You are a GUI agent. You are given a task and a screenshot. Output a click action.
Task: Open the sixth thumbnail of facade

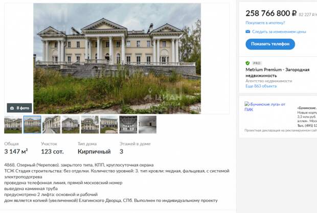[x=109, y=125]
